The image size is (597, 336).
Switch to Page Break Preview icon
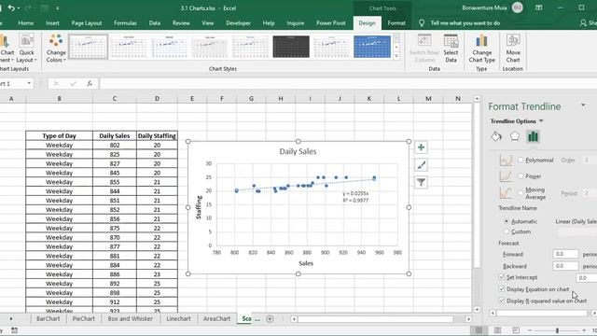click(x=516, y=329)
